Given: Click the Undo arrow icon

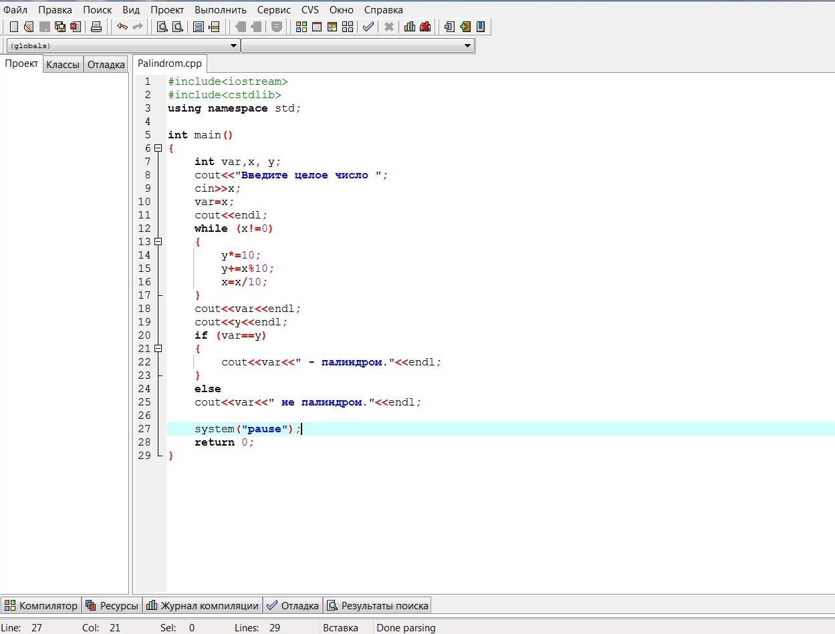Looking at the screenshot, I should click(x=122, y=27).
